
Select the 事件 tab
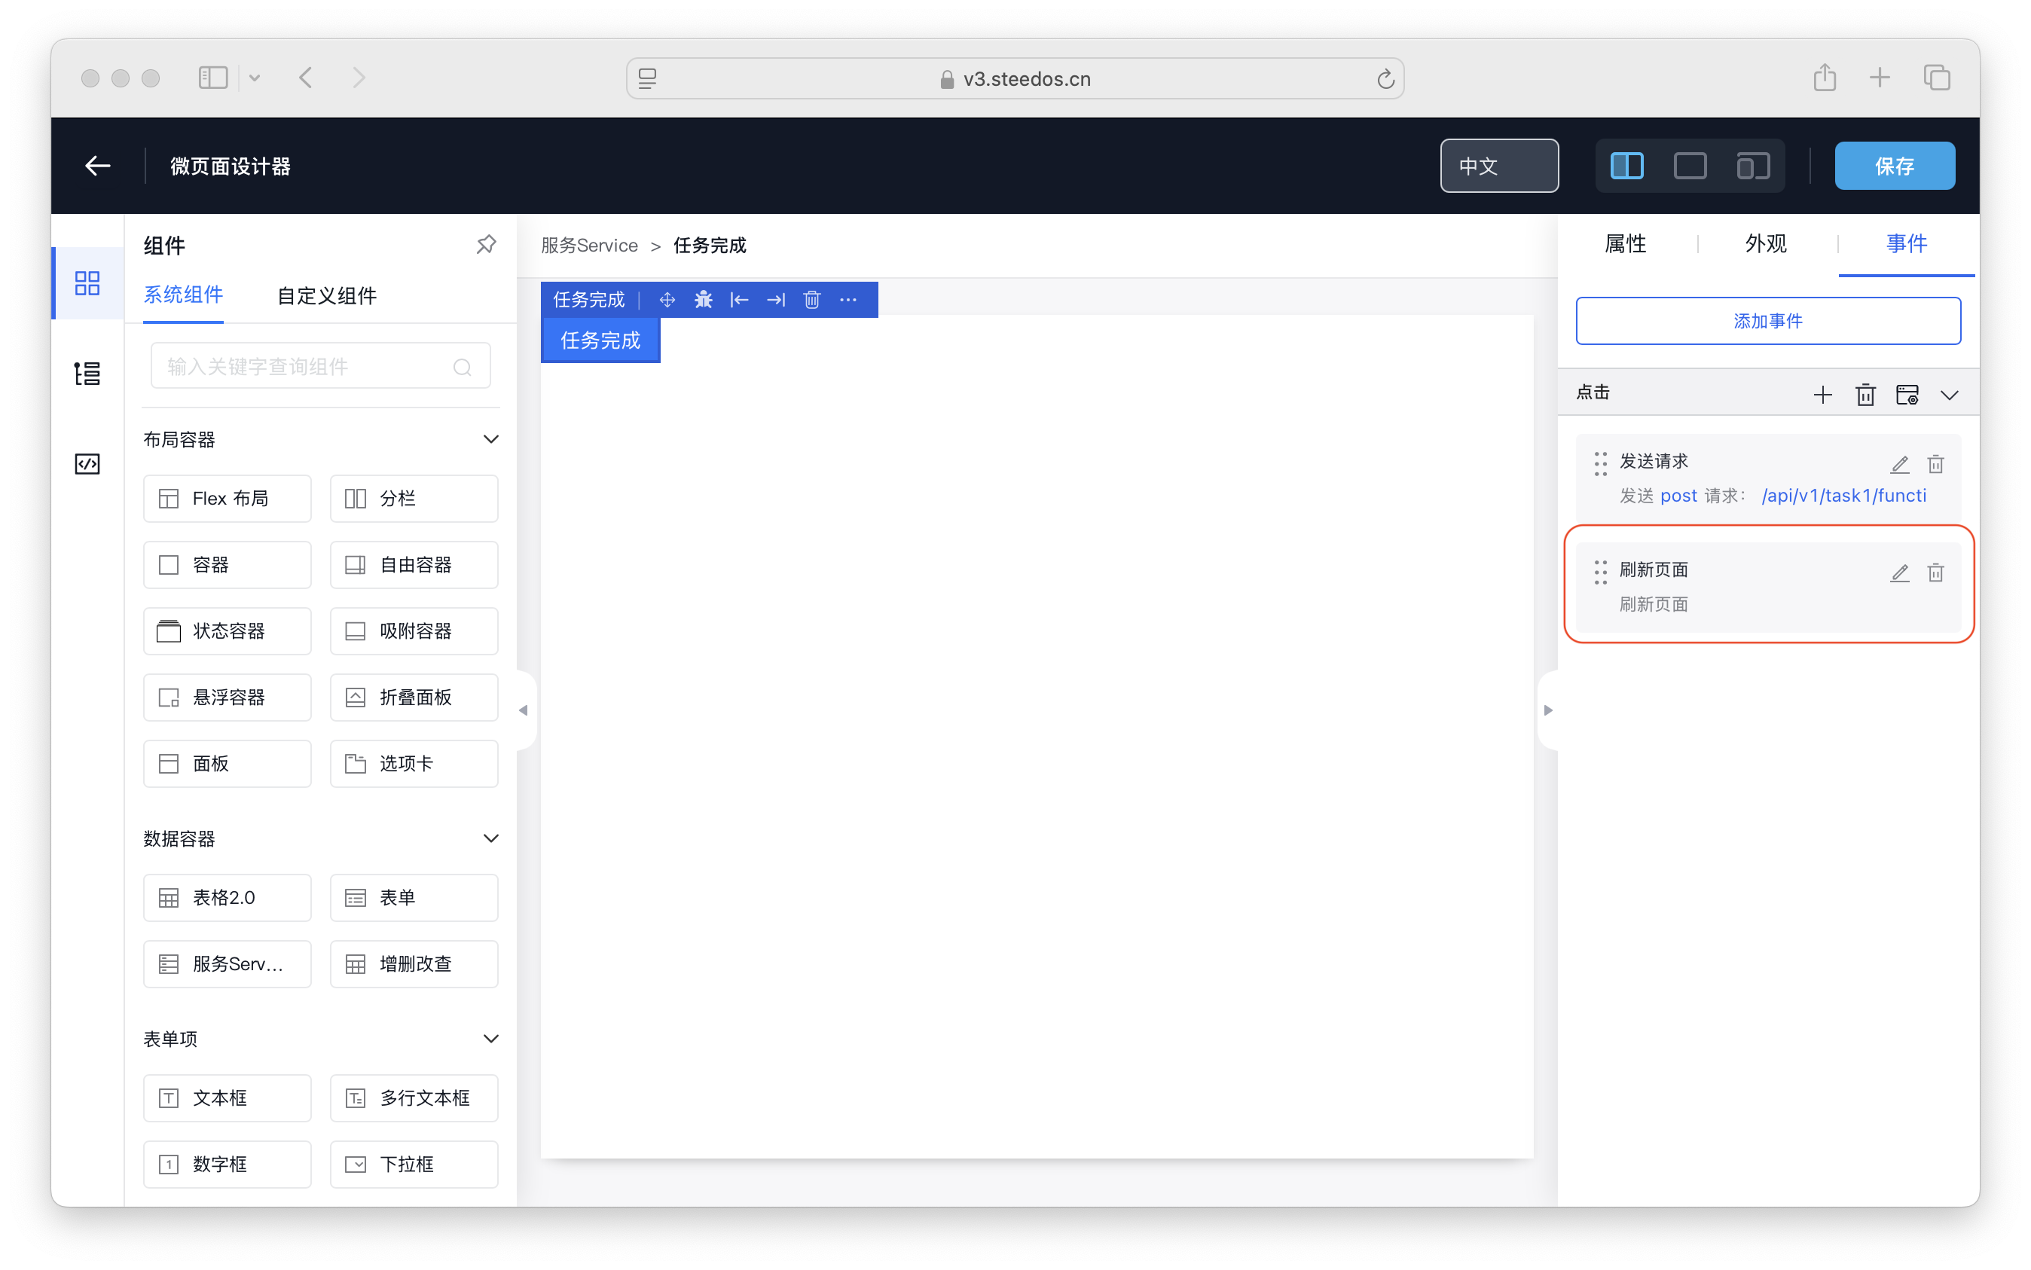tap(1906, 244)
